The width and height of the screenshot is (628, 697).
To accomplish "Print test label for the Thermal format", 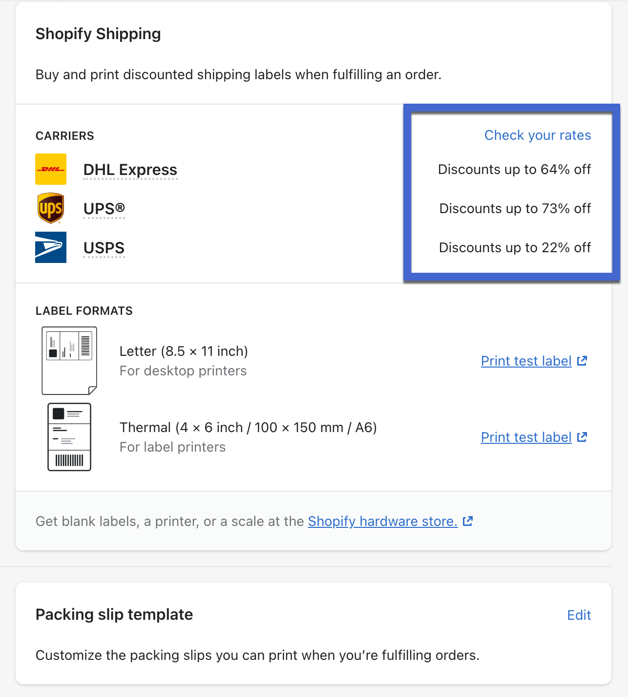I will 525,437.
